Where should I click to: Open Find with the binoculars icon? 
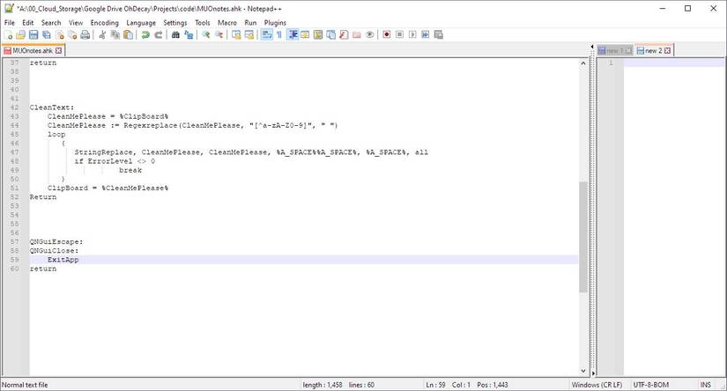[175, 34]
